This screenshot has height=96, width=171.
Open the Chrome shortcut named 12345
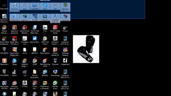pos(35,62)
